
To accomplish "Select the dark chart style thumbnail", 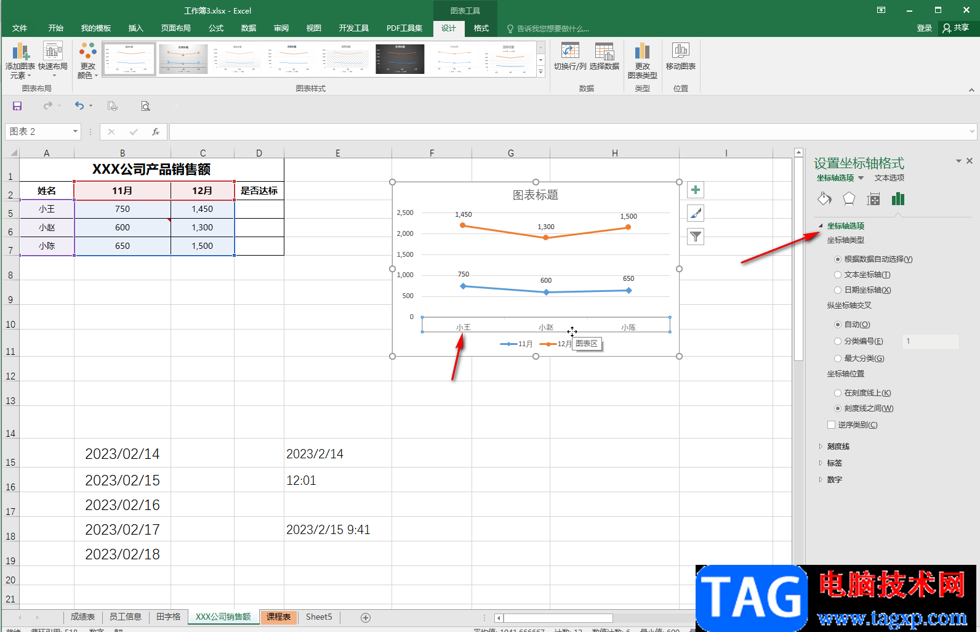I will coord(400,59).
